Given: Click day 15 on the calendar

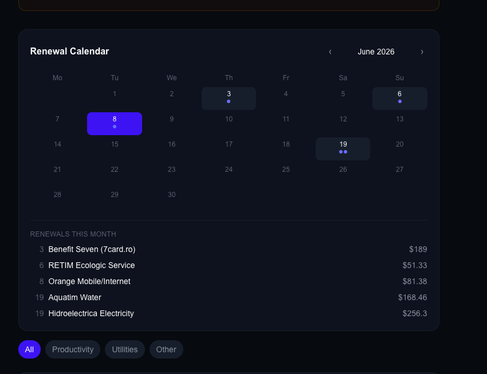Looking at the screenshot, I should coord(115,149).
